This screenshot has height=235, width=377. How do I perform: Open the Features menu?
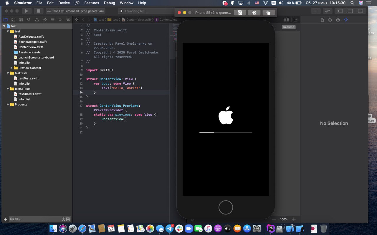pos(92,3)
